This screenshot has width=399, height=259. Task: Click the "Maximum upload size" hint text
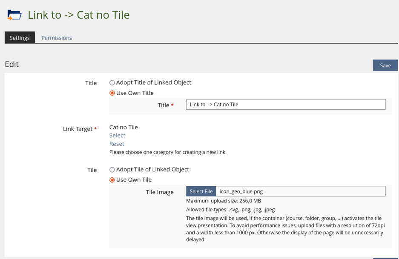point(223,201)
